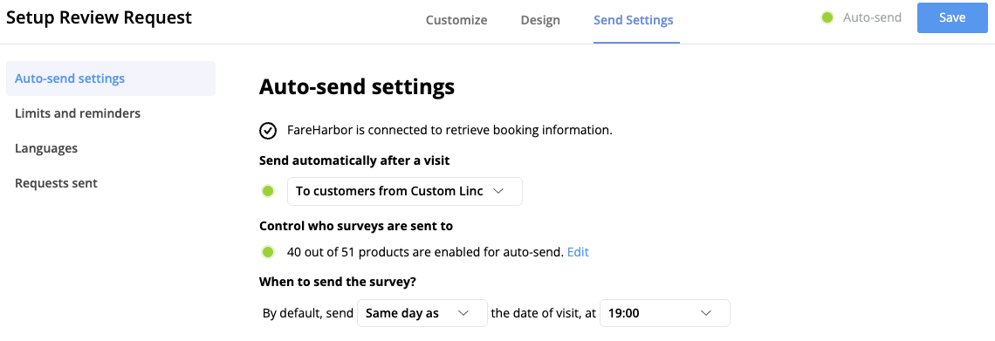The height and width of the screenshot is (341, 995).
Task: Select Auto-send settings sidebar item
Action: point(111,78)
